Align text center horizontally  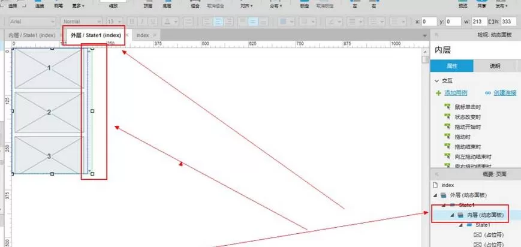point(218,22)
